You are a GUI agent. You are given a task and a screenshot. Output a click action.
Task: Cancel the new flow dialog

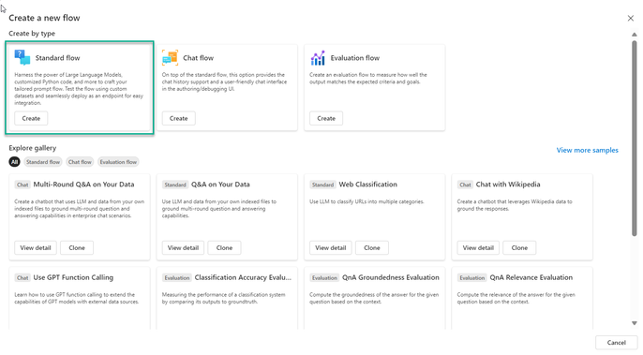[617, 342]
